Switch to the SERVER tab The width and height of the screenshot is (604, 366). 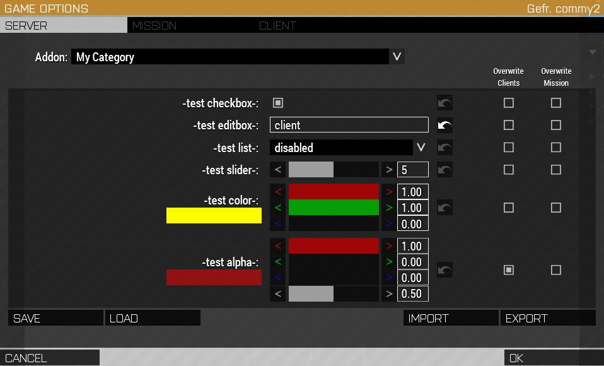click(64, 25)
